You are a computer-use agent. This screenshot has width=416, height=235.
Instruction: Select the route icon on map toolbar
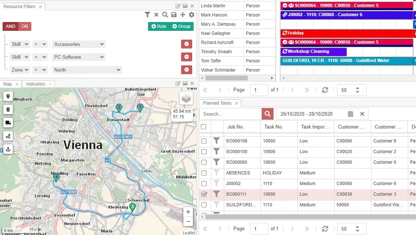(x=8, y=136)
